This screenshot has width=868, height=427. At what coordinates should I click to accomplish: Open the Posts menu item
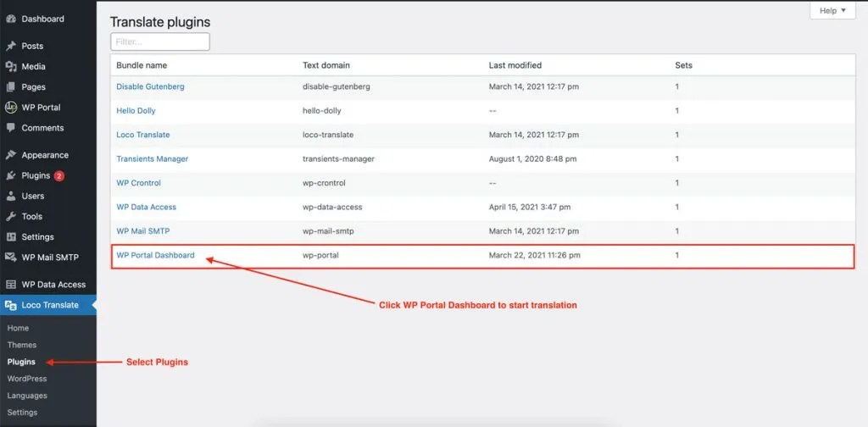point(32,46)
